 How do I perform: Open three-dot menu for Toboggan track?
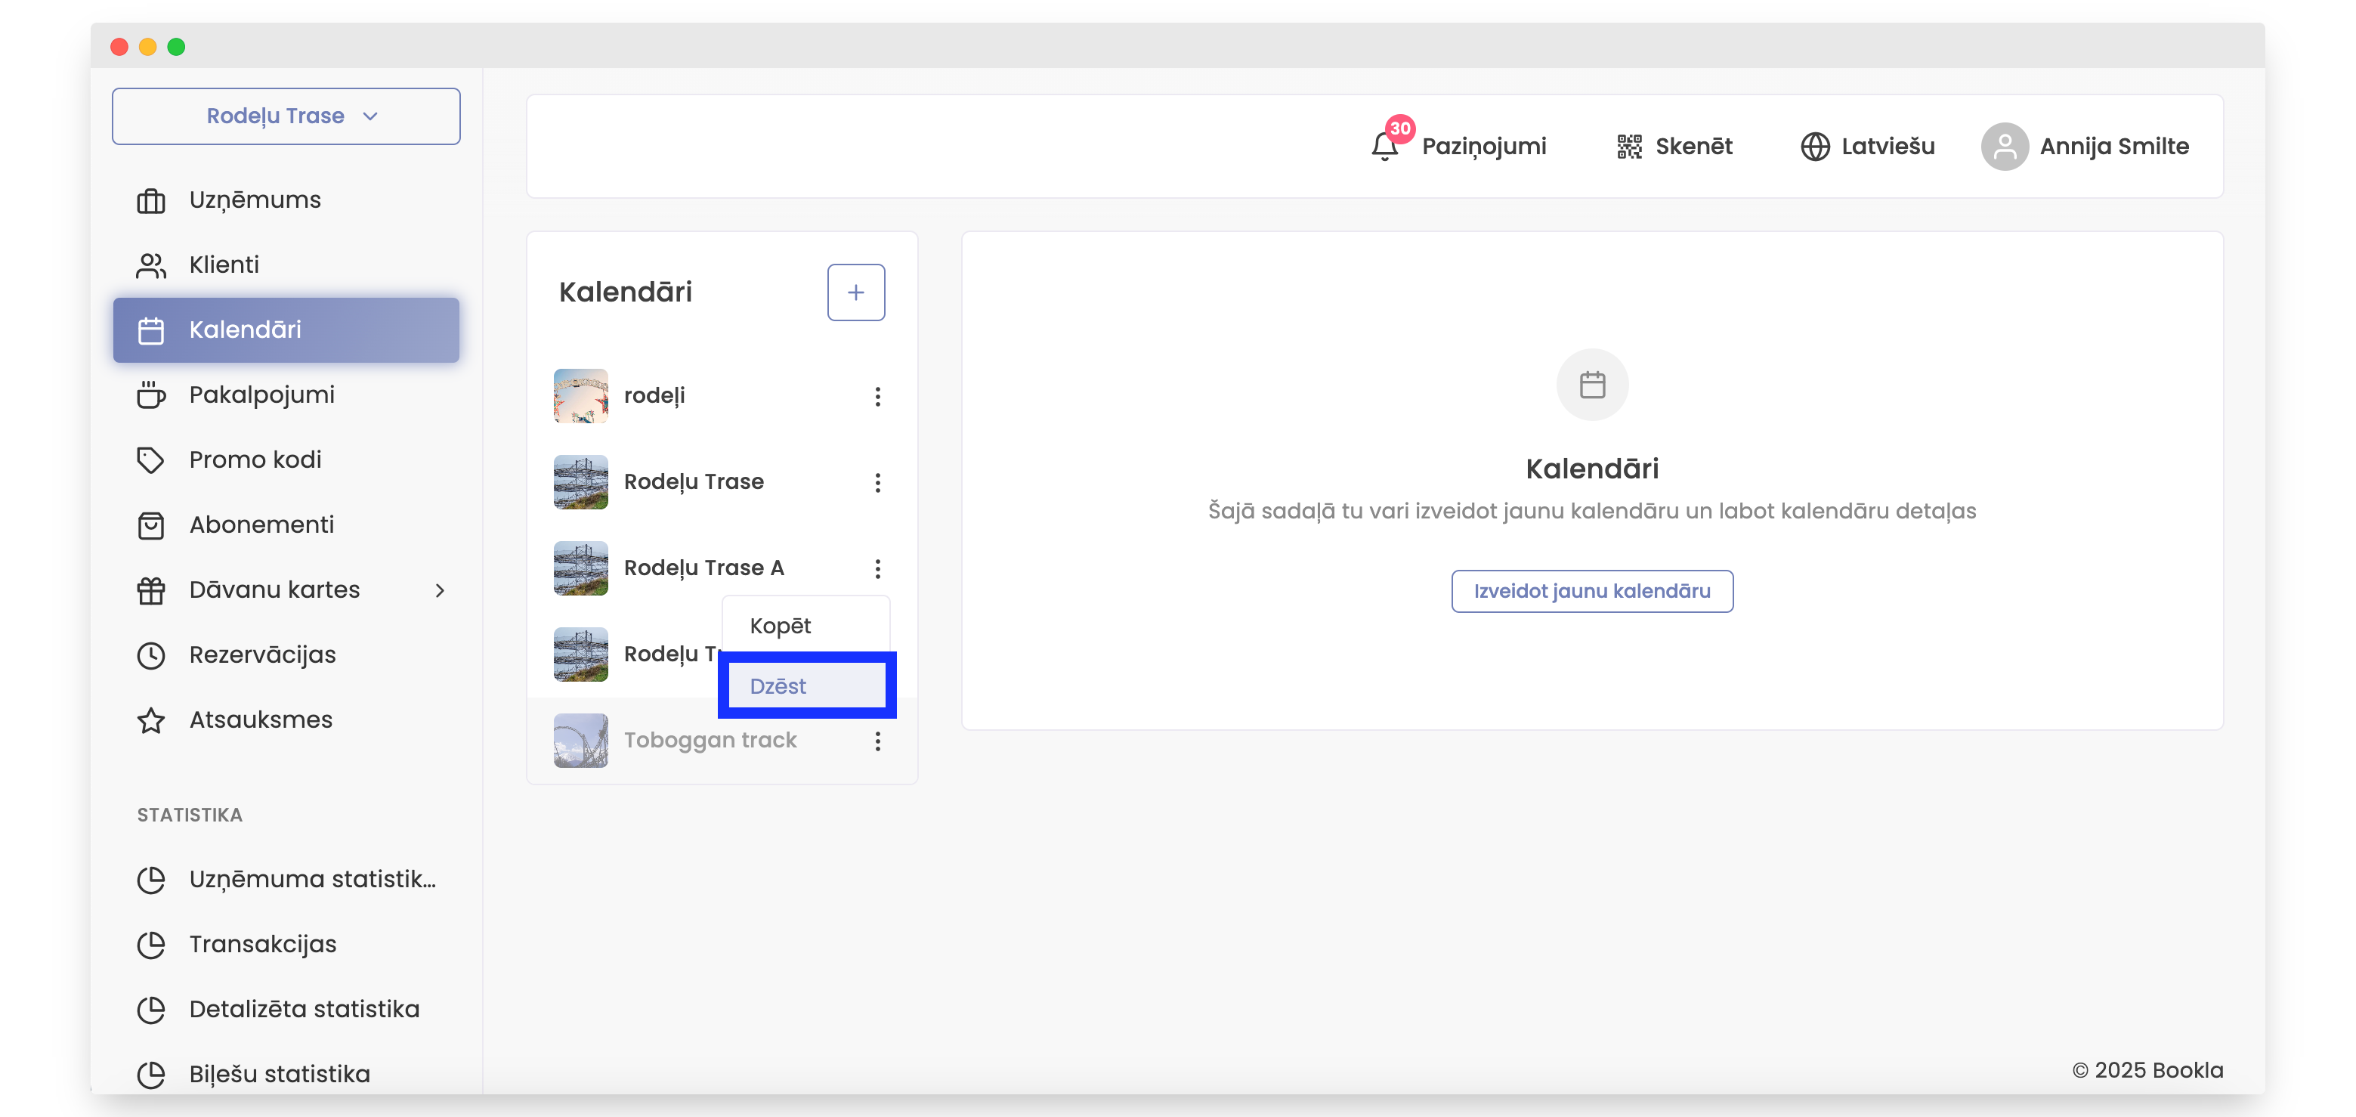click(x=877, y=741)
